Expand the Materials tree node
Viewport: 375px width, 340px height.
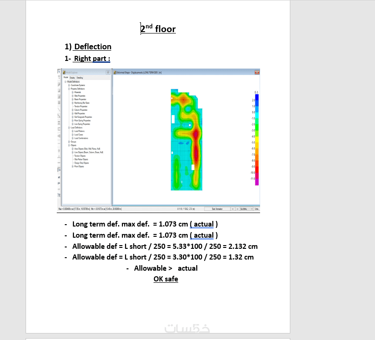[73, 92]
